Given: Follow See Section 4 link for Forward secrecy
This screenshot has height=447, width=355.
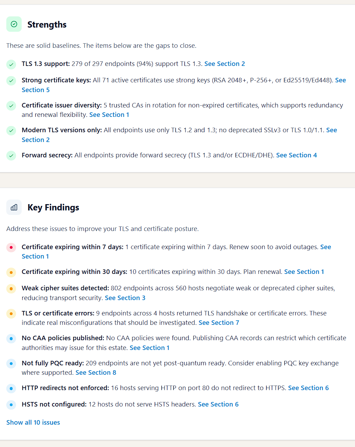Looking at the screenshot, I should coord(297,155).
